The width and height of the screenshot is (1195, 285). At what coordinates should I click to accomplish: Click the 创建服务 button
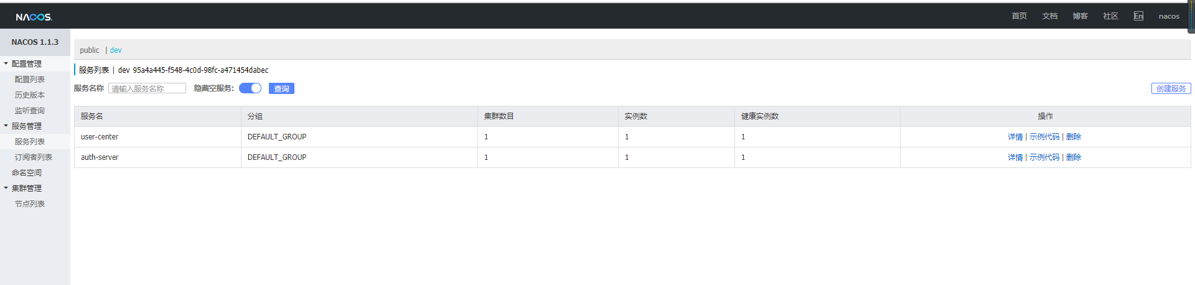coord(1171,88)
